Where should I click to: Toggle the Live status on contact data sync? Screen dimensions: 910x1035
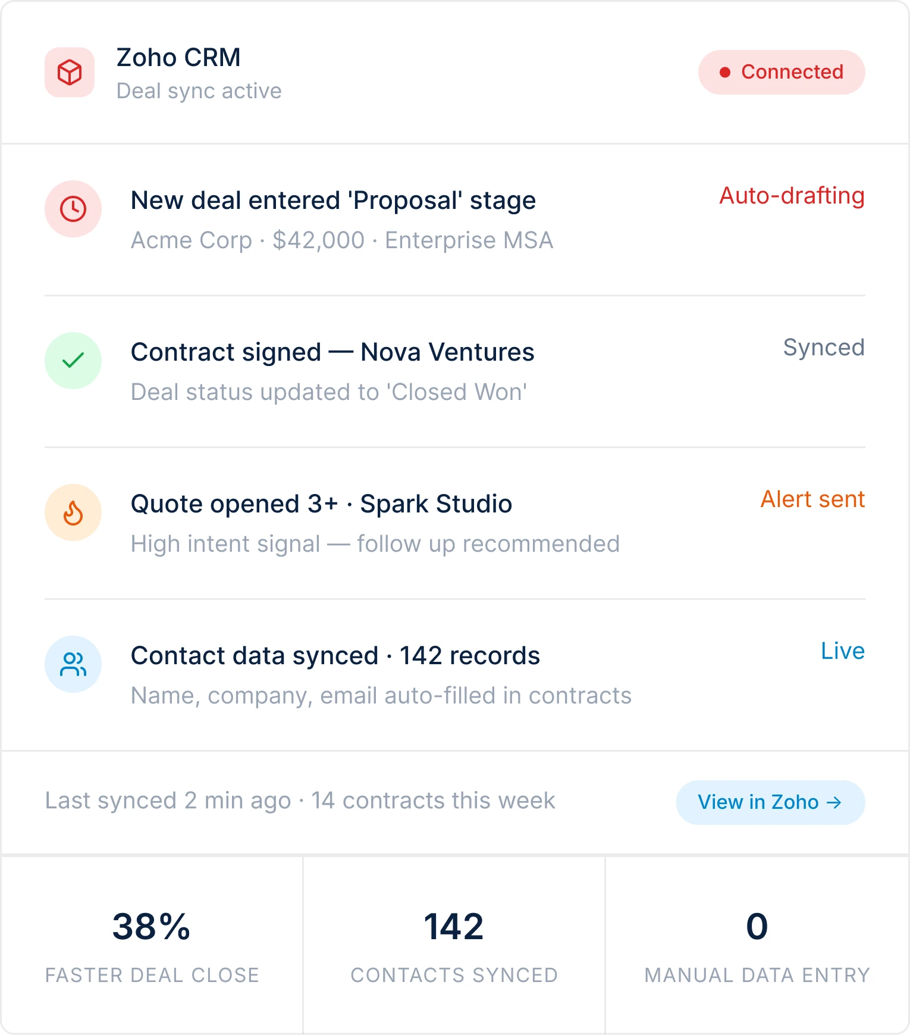(843, 651)
